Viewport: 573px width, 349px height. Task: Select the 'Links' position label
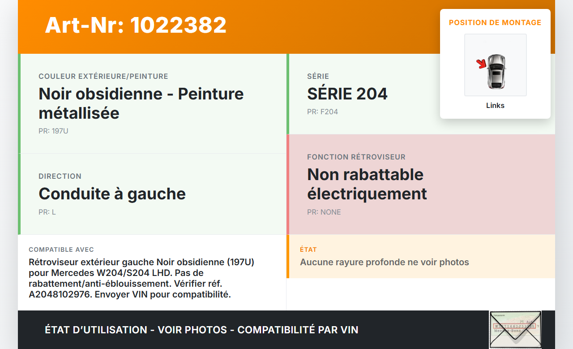[x=495, y=106]
